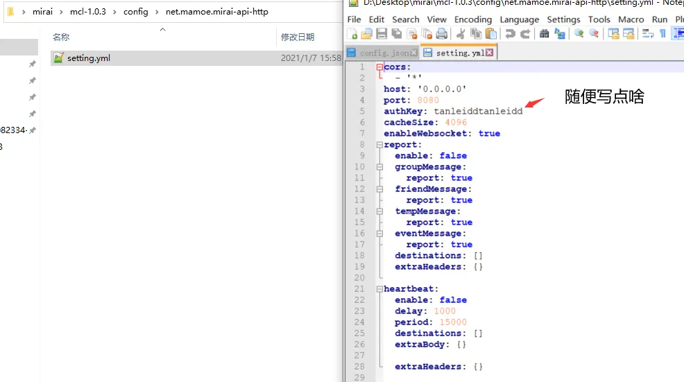Click the Redo arrow icon
The width and height of the screenshot is (684, 382).
525,33
